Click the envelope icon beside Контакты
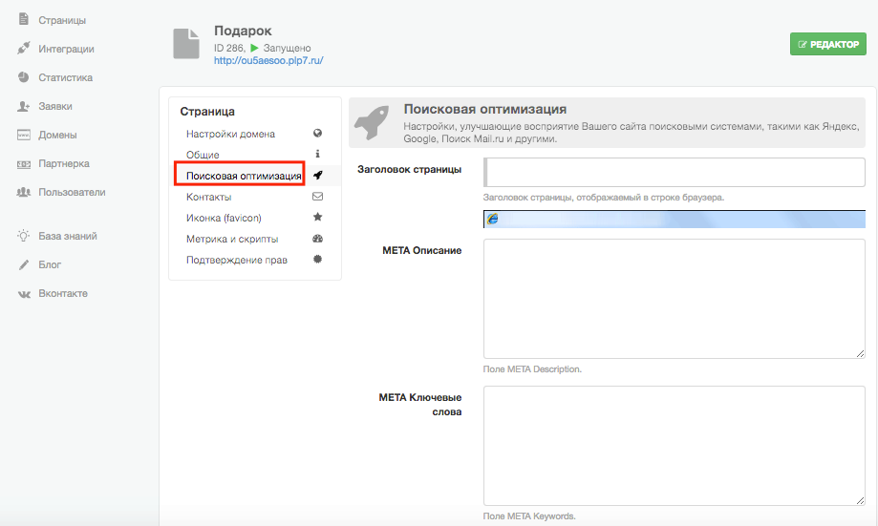The width and height of the screenshot is (878, 526). (x=318, y=197)
